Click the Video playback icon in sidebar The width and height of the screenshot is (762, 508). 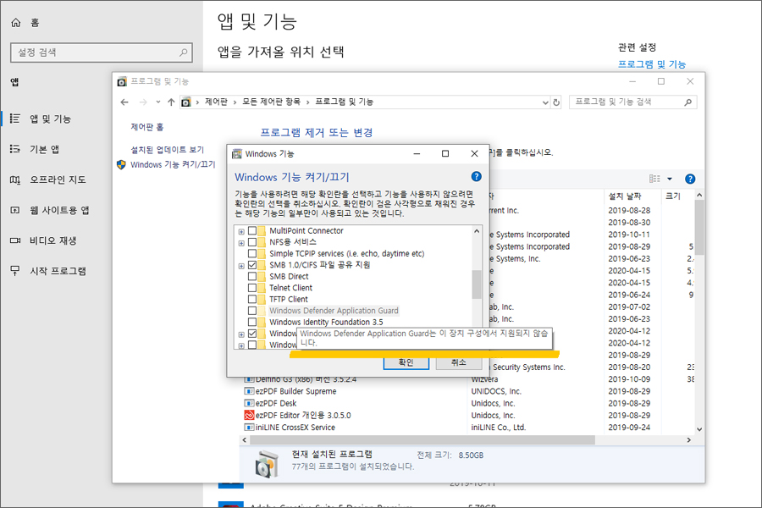pos(15,240)
